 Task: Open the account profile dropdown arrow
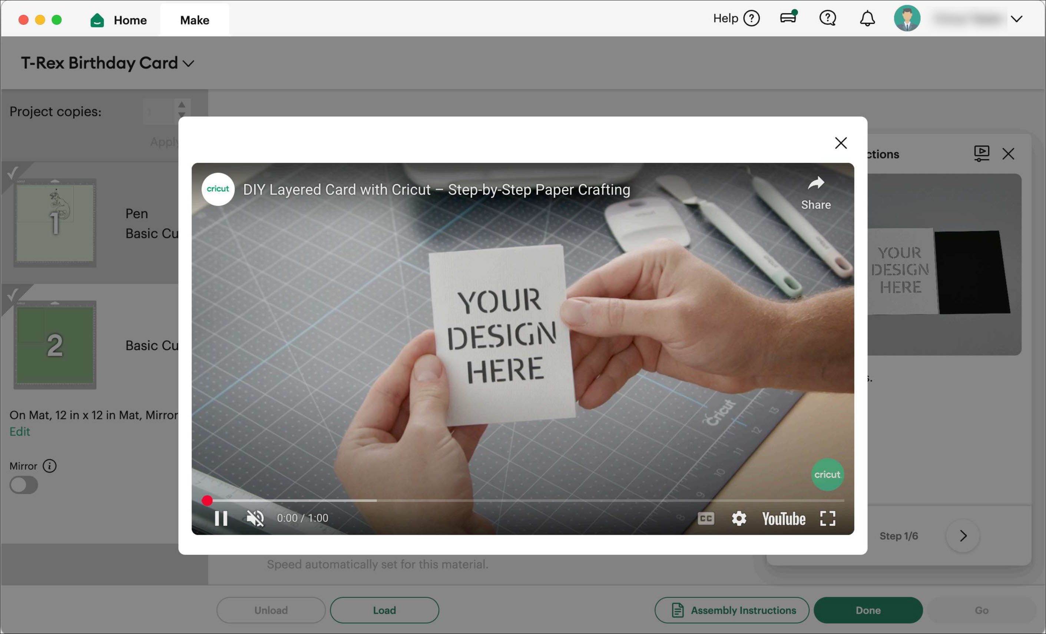coord(1016,19)
